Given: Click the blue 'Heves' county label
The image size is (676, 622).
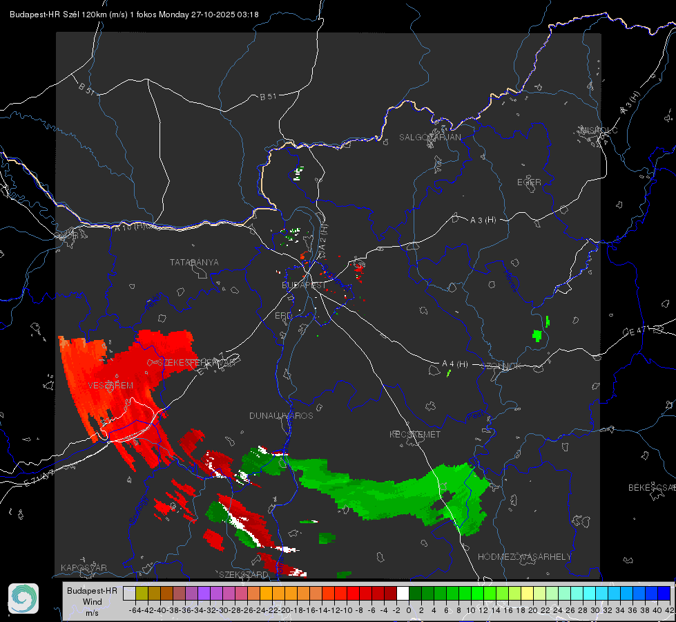Looking at the screenshot, I should pos(511,281).
